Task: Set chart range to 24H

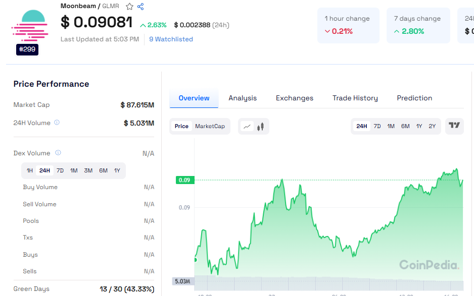Action: pyautogui.click(x=361, y=126)
